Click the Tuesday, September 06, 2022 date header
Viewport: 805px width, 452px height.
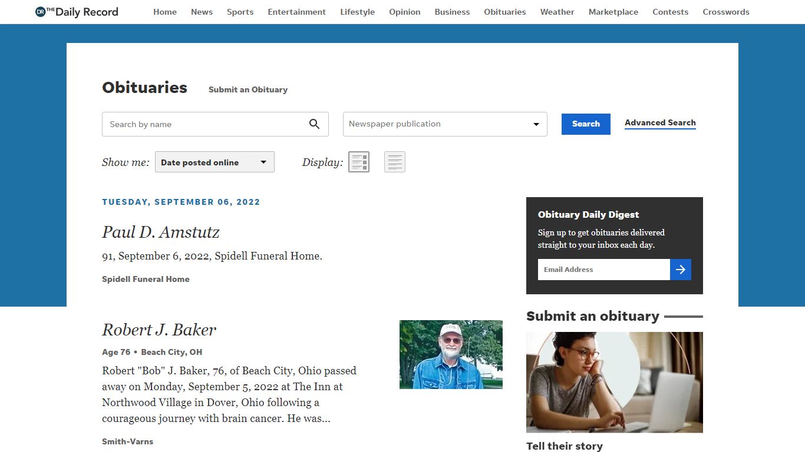click(x=181, y=202)
